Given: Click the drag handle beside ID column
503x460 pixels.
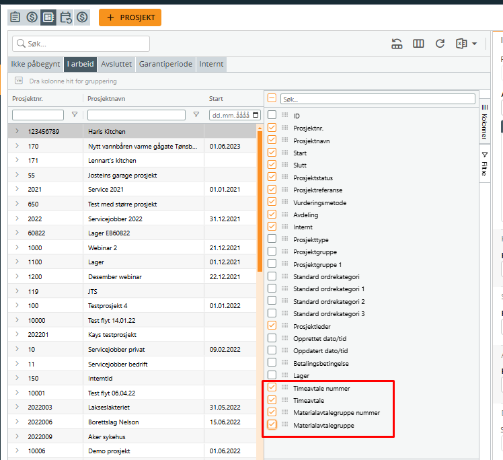Looking at the screenshot, I should click(284, 115).
